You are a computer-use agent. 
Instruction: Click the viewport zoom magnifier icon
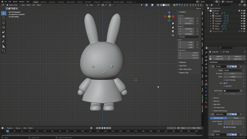(x=173, y=24)
